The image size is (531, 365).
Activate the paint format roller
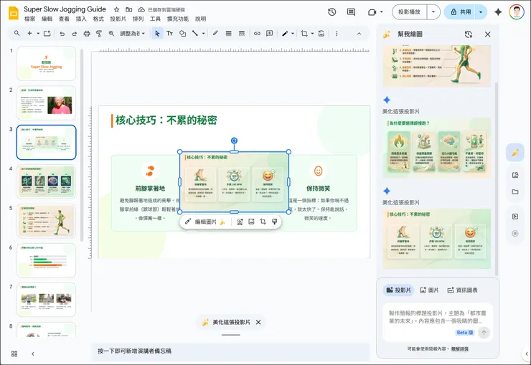pos(99,34)
